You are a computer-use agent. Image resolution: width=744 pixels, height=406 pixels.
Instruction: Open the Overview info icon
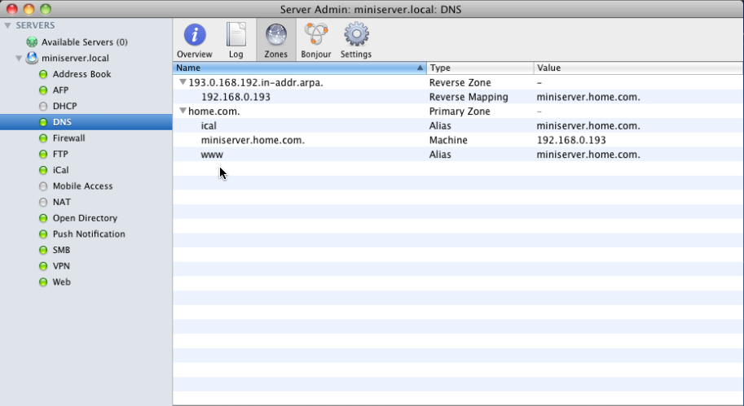tap(195, 35)
